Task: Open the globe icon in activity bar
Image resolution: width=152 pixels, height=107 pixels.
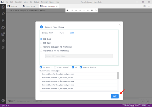Action: click(x=3, y=41)
